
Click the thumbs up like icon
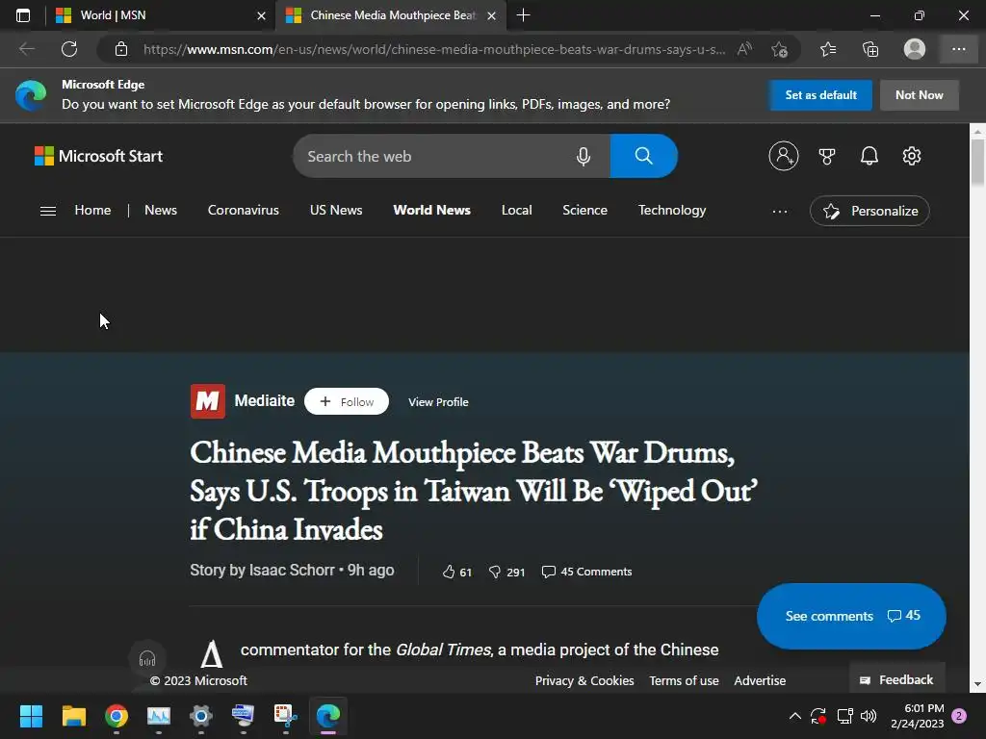449,572
